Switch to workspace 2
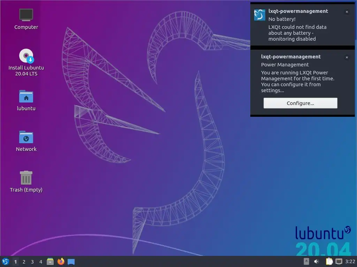Screen dimensions: 357x267 [x=24, y=262]
